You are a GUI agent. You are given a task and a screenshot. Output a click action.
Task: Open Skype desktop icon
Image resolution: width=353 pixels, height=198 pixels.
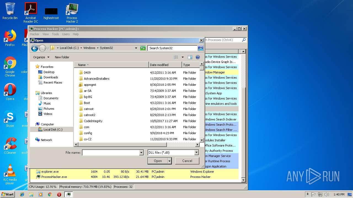(10, 119)
